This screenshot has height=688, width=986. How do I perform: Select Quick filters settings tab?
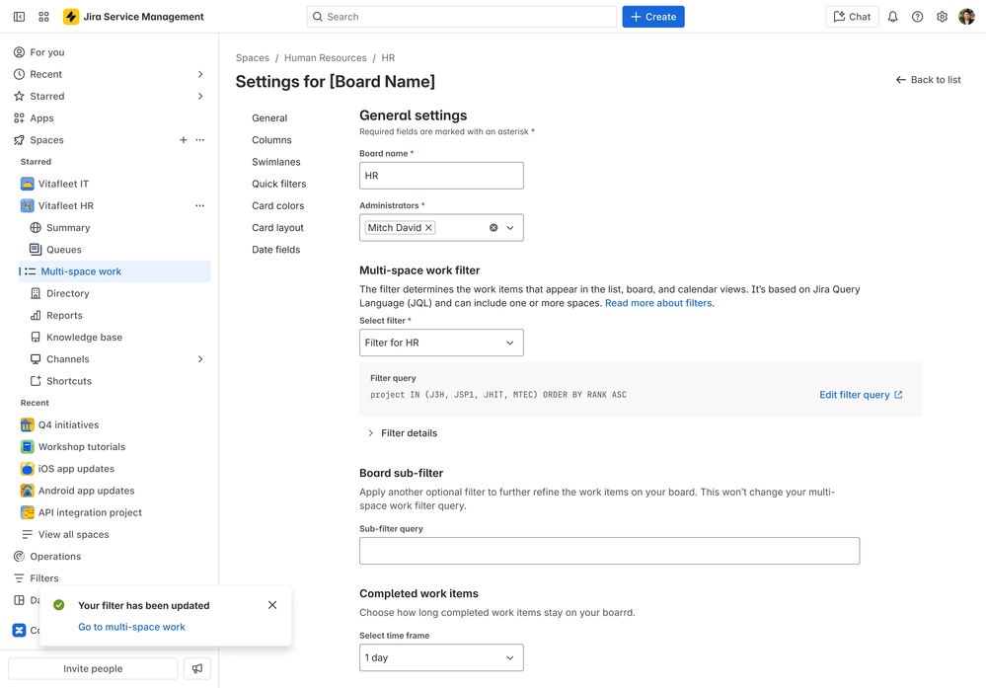[x=278, y=184]
